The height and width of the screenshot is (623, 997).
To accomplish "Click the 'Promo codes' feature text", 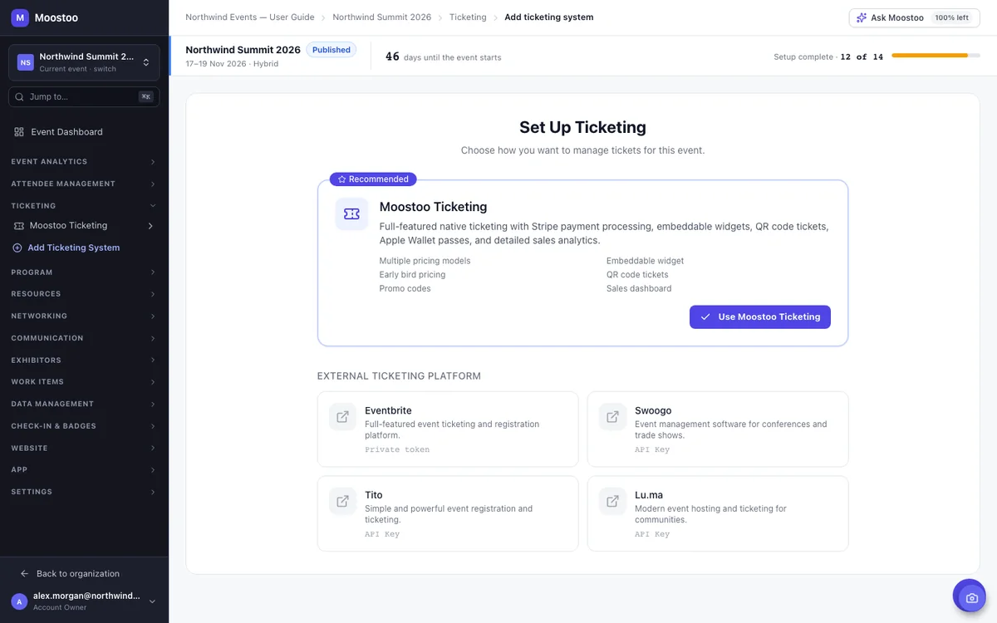I will pyautogui.click(x=405, y=289).
